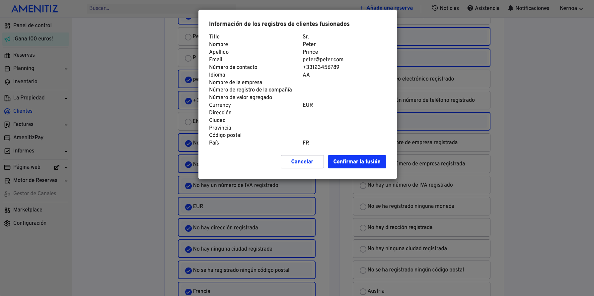Click the Configuración gear icon
The width and height of the screenshot is (594, 296).
click(7, 223)
